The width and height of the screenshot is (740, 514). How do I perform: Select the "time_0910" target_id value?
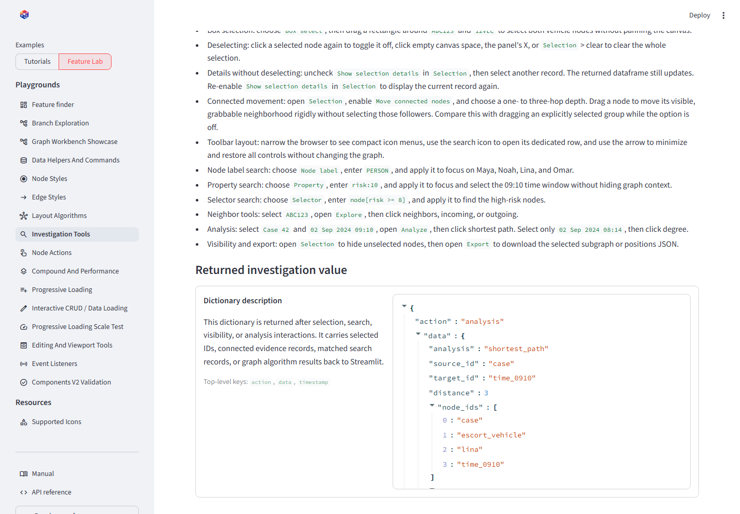512,378
